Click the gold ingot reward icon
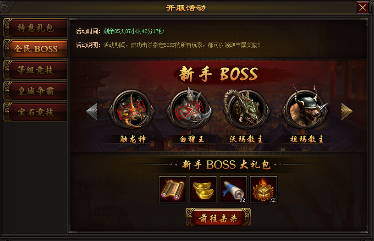The image size is (374, 241). coord(203,190)
